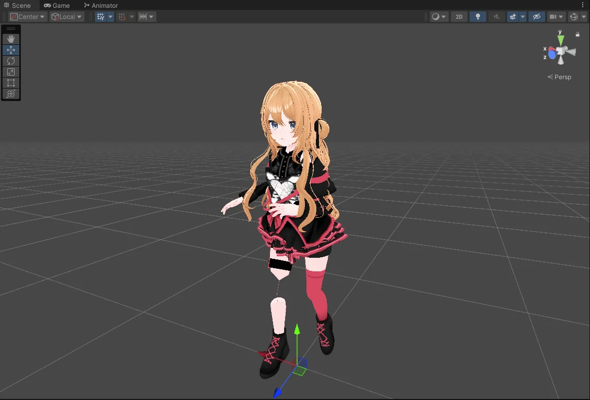
Task: Click Persp to switch projection
Action: [562, 77]
